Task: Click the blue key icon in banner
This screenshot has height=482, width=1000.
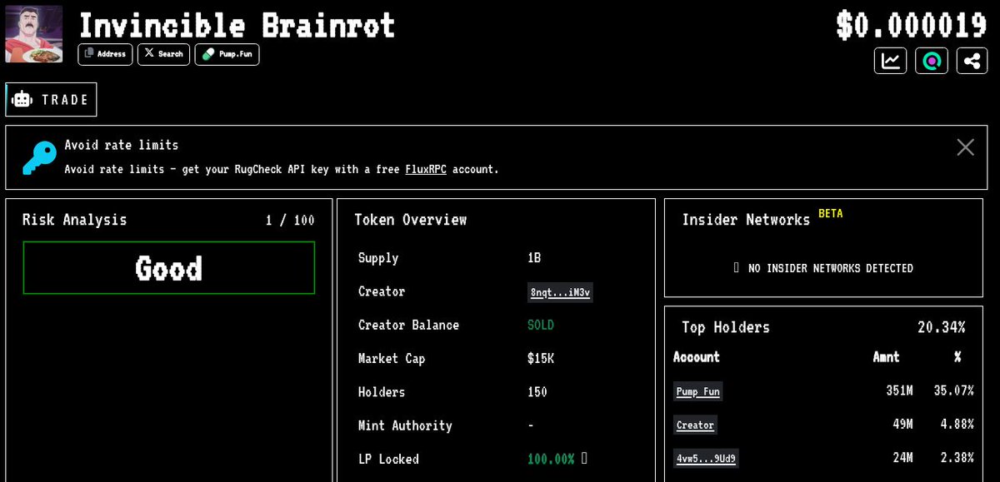Action: tap(39, 157)
